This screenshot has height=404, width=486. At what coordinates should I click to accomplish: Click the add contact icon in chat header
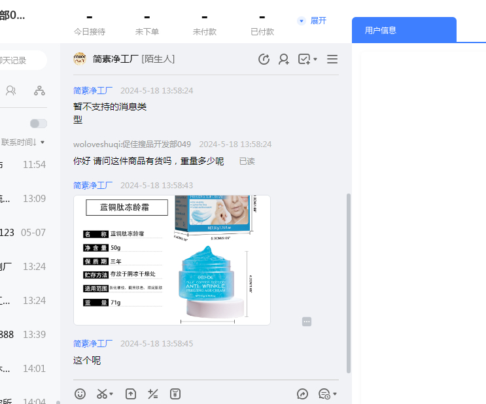pos(284,59)
